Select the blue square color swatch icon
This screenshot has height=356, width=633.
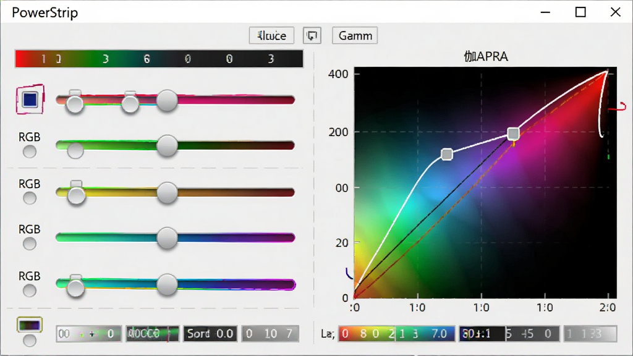(30, 100)
